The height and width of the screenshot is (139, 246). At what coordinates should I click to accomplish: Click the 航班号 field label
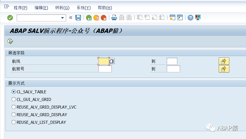(x=18, y=69)
